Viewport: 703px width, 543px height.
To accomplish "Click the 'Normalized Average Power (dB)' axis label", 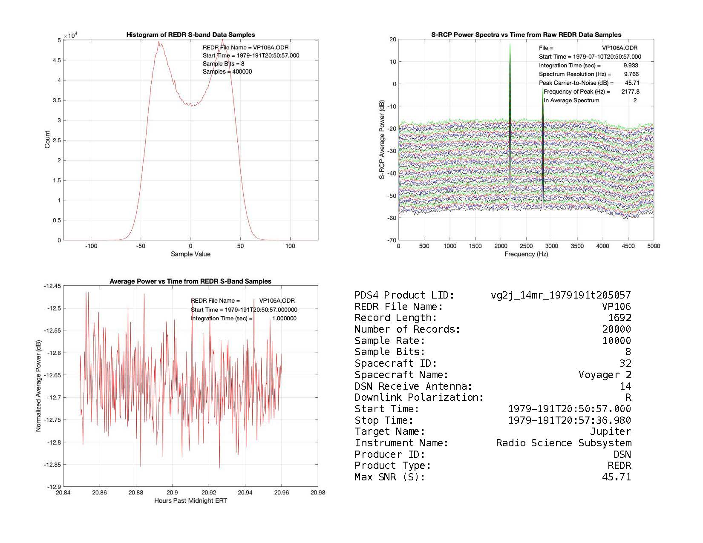I will click(x=38, y=386).
